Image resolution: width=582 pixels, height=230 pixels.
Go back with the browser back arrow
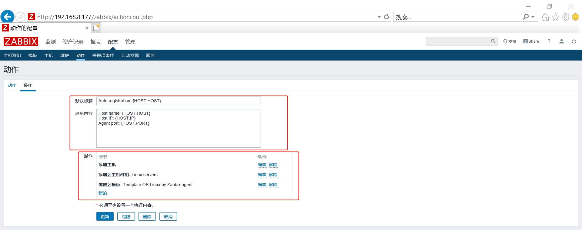coord(8,17)
